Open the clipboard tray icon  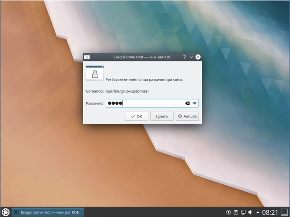[236, 212]
